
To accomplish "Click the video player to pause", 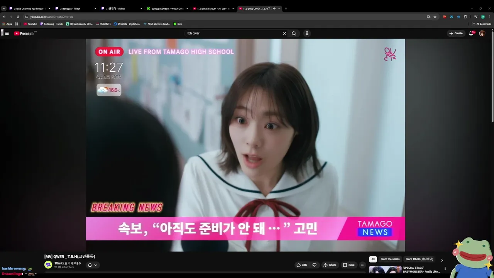I will click(x=245, y=145).
